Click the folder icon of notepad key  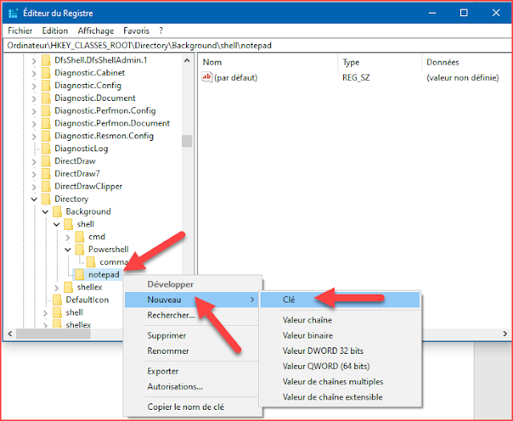[79, 275]
